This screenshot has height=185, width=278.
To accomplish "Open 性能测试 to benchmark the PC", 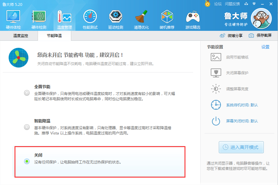I will pyautogui.click(x=90, y=19).
